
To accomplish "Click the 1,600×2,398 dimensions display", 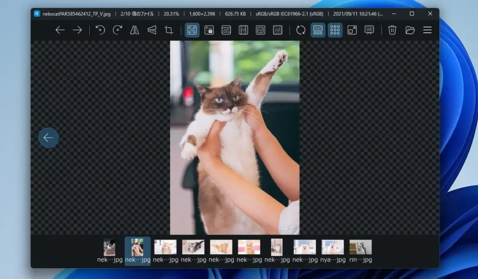I will 202,14.
